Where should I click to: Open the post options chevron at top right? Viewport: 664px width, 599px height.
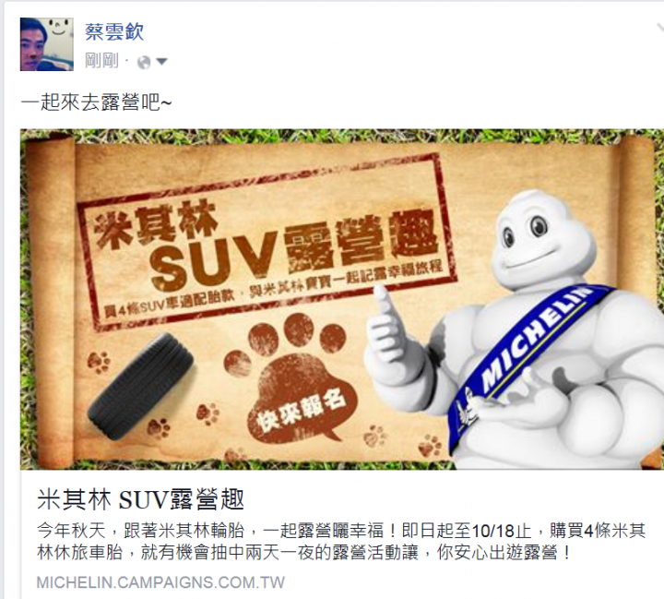[x=658, y=29]
